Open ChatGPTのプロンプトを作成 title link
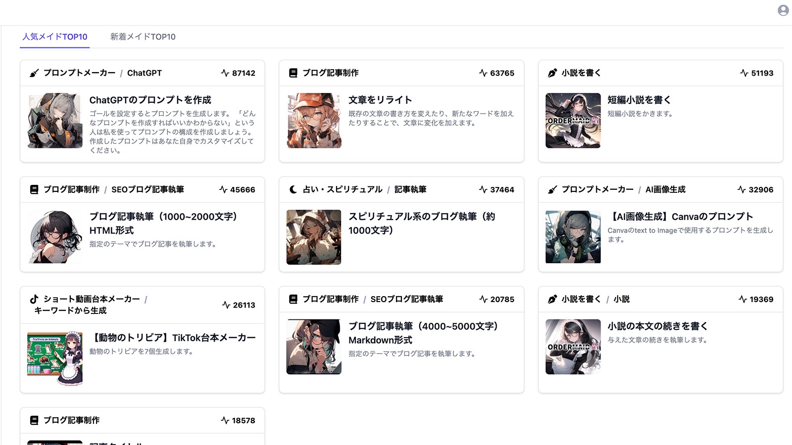The height and width of the screenshot is (445, 792). (x=150, y=100)
